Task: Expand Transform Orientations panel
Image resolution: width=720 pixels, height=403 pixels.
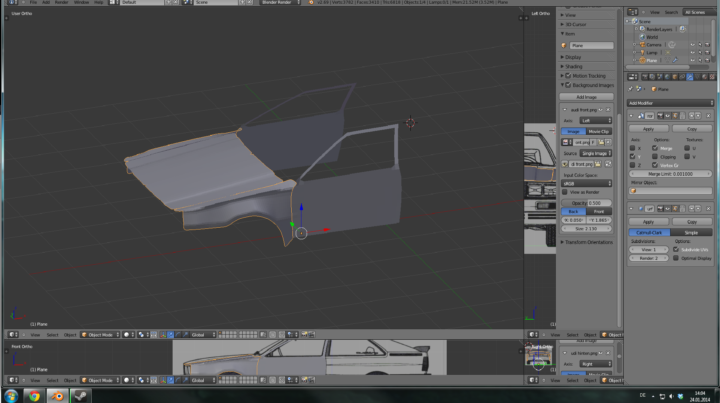Action: [586, 242]
